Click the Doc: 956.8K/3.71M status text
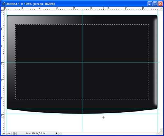Viewport: 164px width, 136px height. coord(36,133)
